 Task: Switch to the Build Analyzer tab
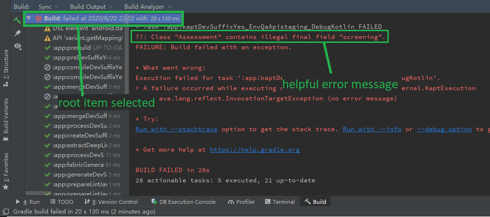pyautogui.click(x=144, y=6)
